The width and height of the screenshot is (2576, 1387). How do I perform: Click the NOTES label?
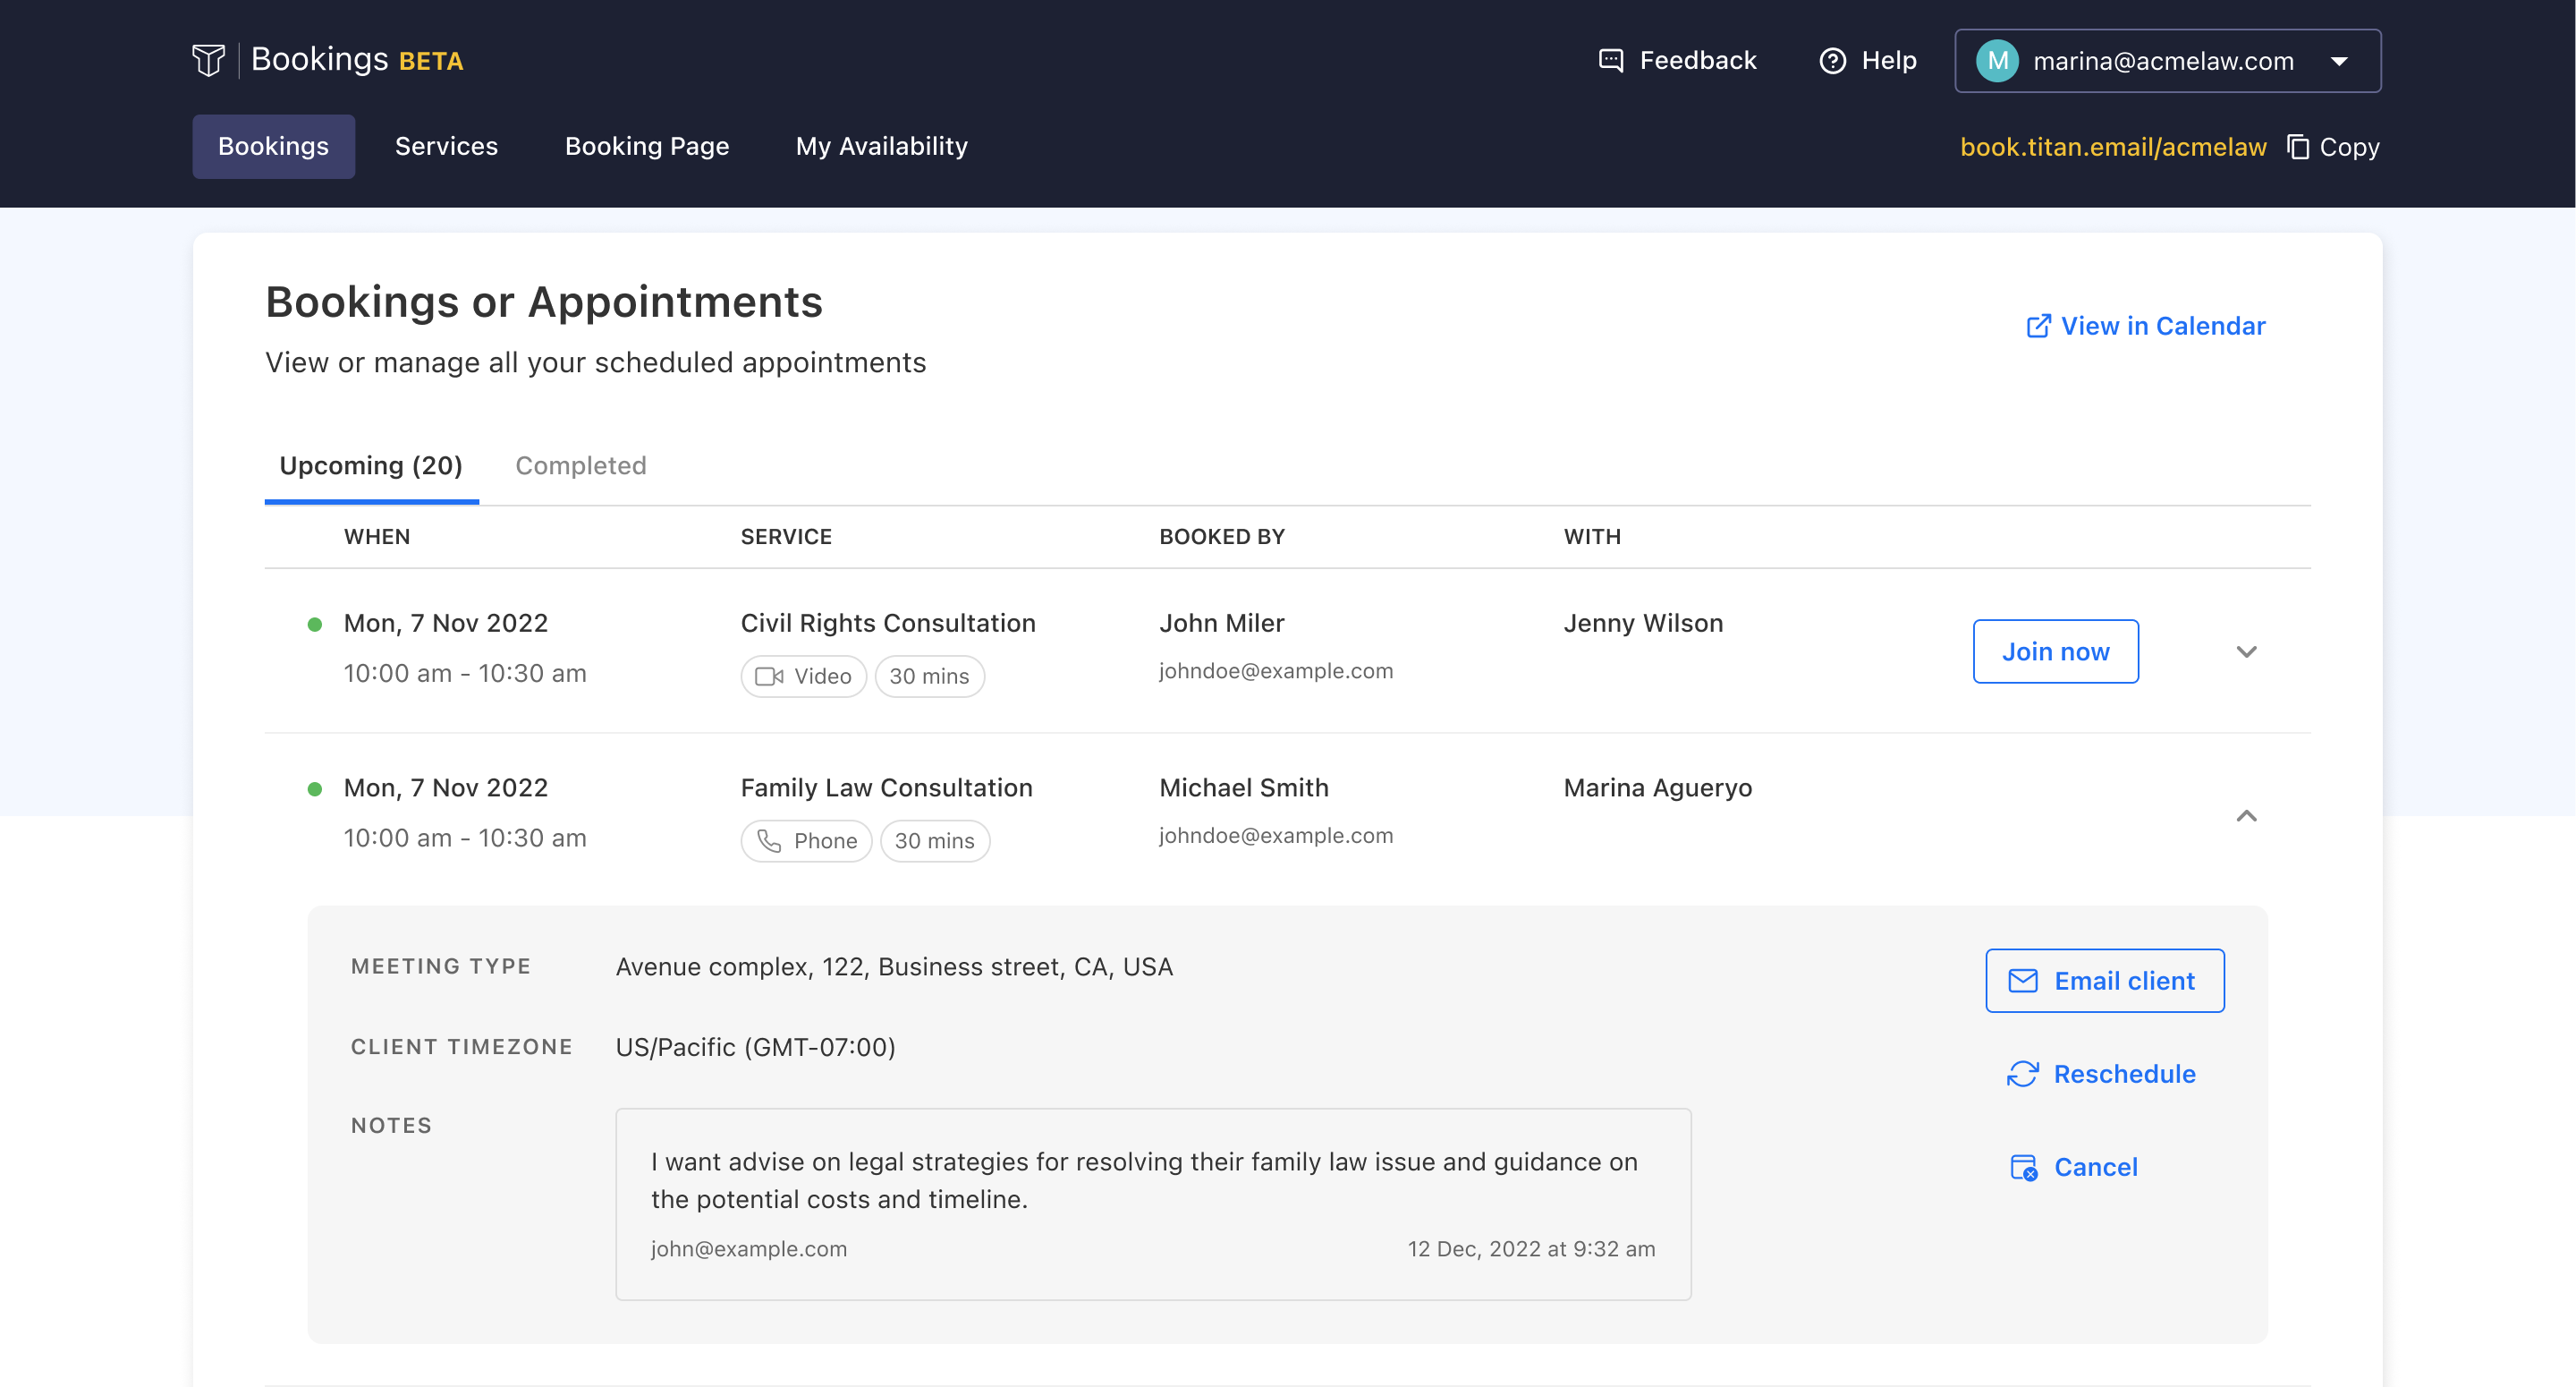tap(391, 1126)
